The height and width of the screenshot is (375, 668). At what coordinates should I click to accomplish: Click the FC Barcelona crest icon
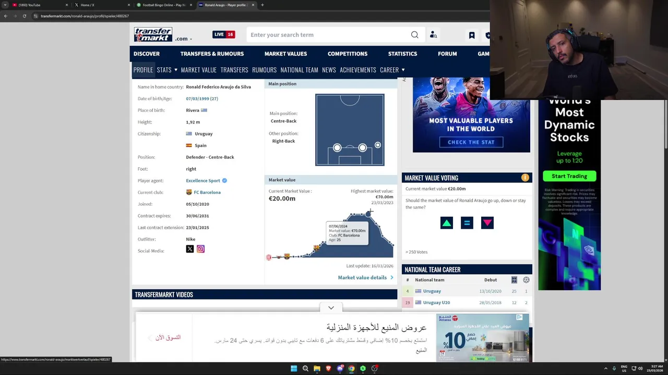(x=189, y=192)
